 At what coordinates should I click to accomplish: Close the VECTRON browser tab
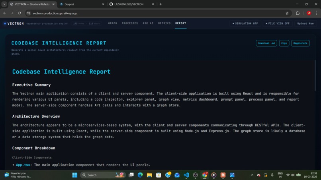[x=53, y=4]
